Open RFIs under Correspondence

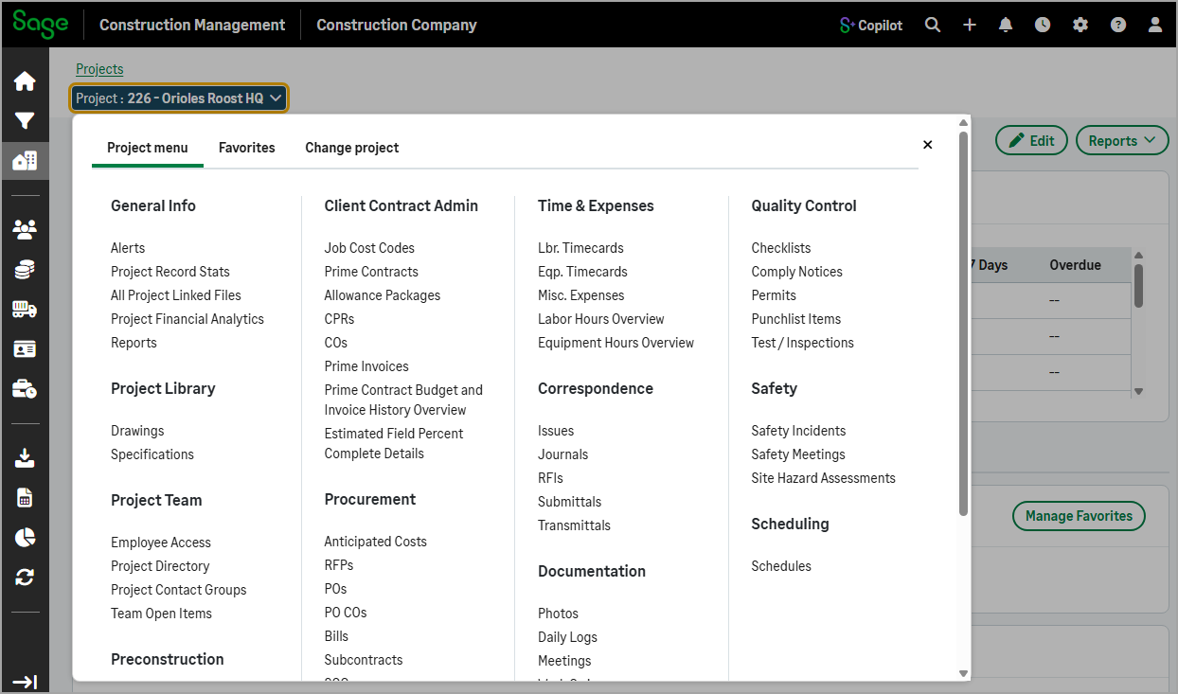click(x=550, y=478)
